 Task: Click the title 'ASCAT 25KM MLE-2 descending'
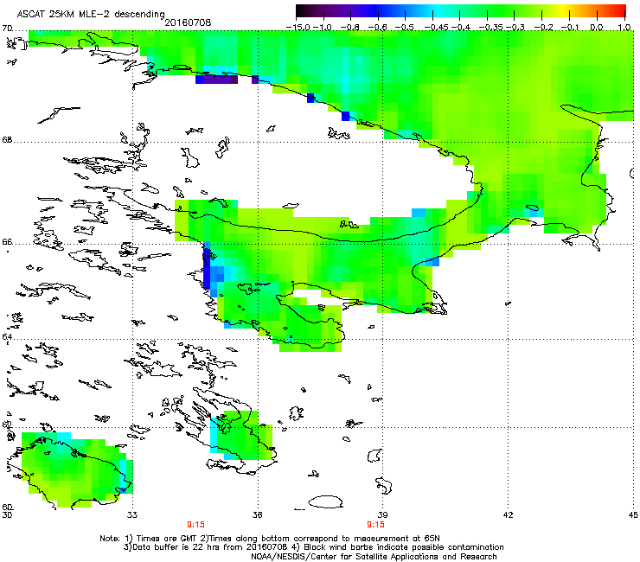coord(91,15)
